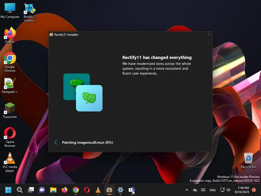This screenshot has width=261, height=196.
Task: Launch Chat from the taskbar
Action: (42, 190)
